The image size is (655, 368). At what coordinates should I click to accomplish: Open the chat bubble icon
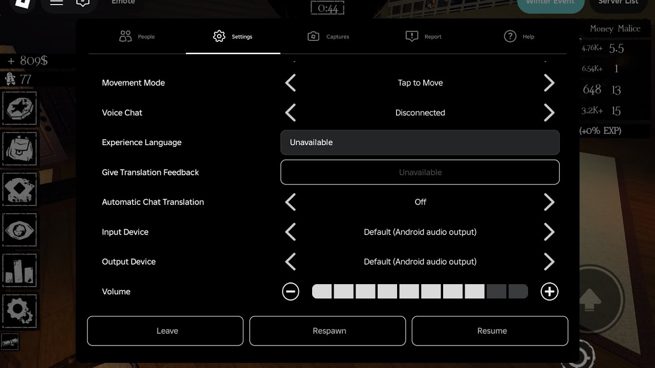point(83,3)
